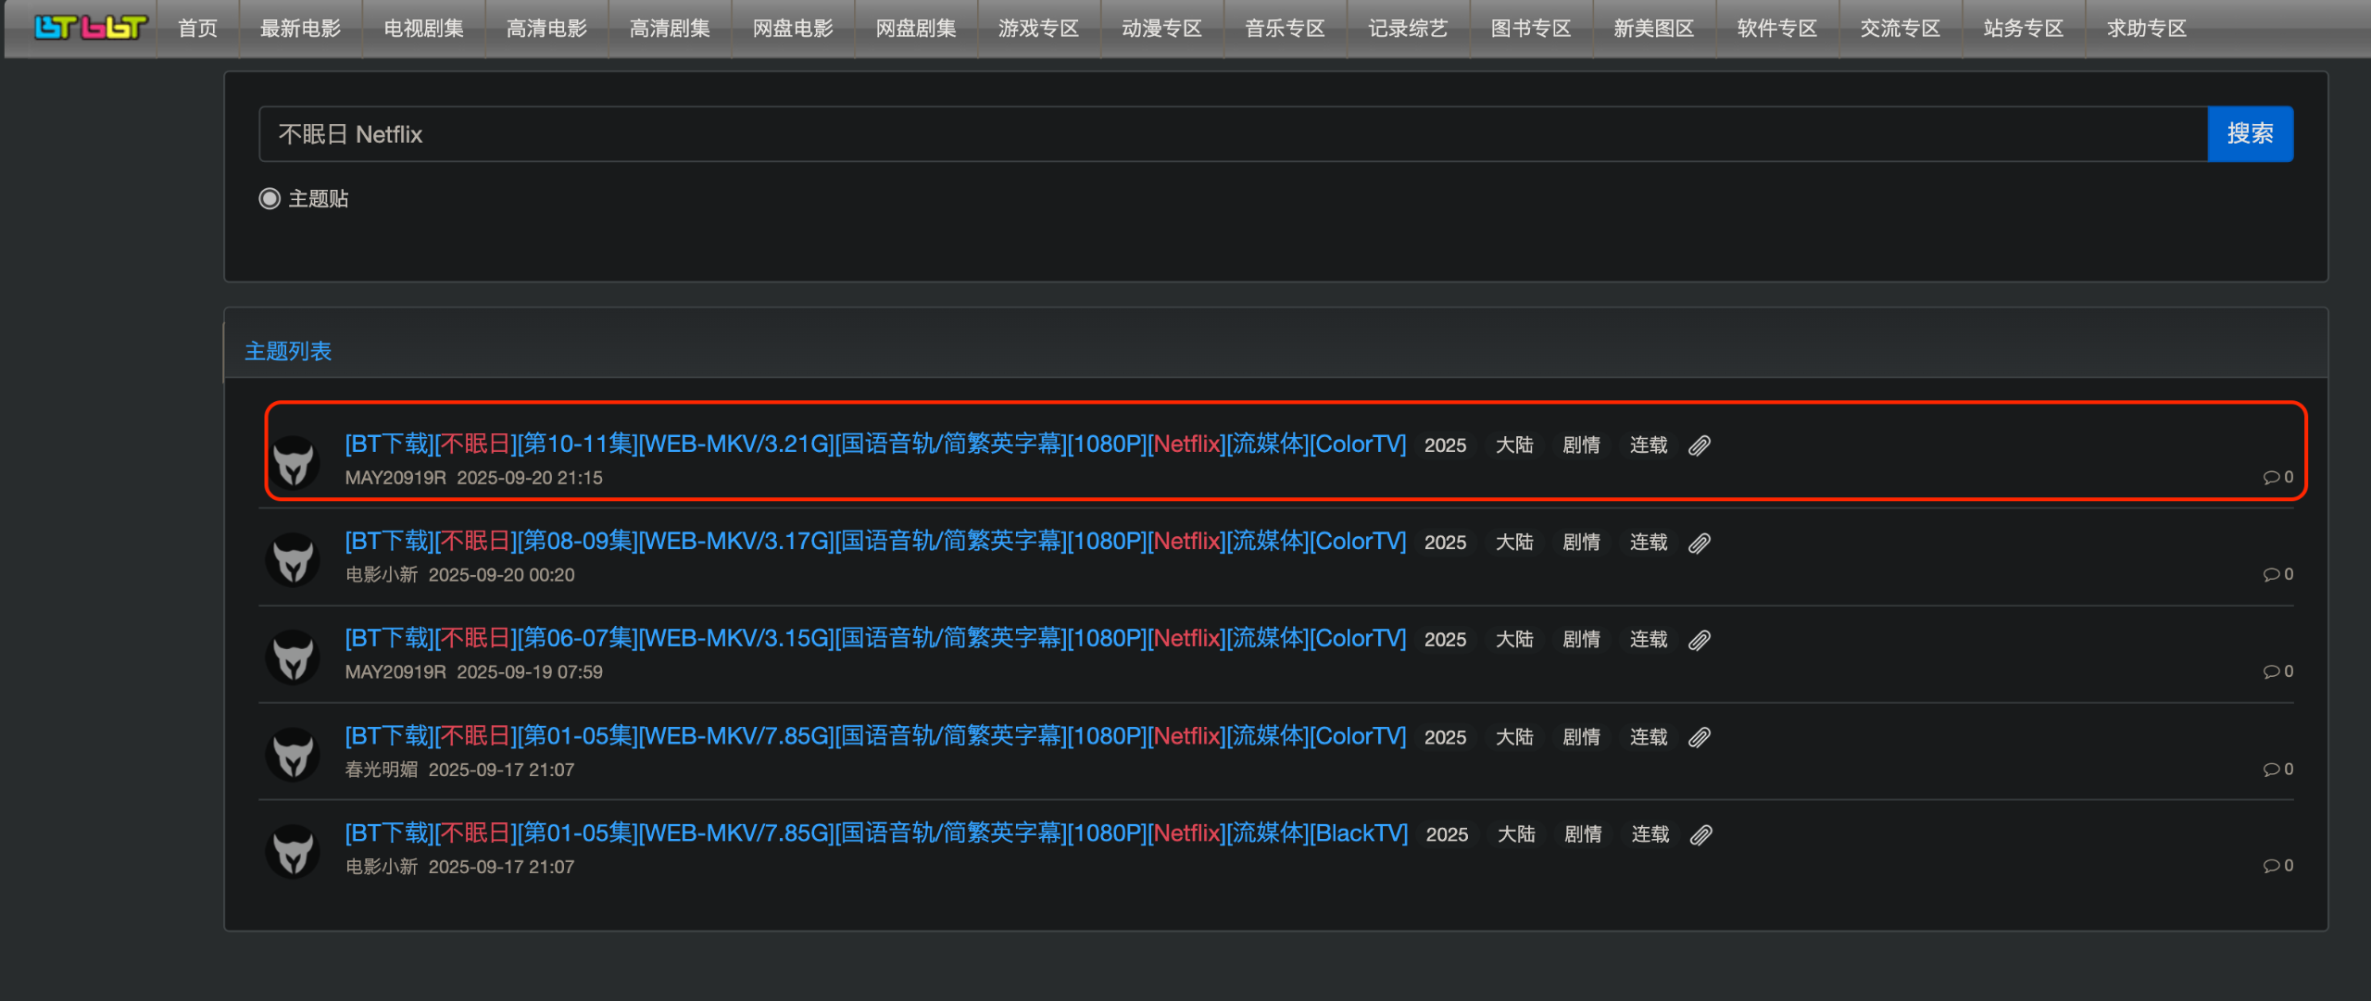Click the 大陆 tag on 第08-09集 row
Image resolution: width=2371 pixels, height=1001 pixels.
(1514, 543)
